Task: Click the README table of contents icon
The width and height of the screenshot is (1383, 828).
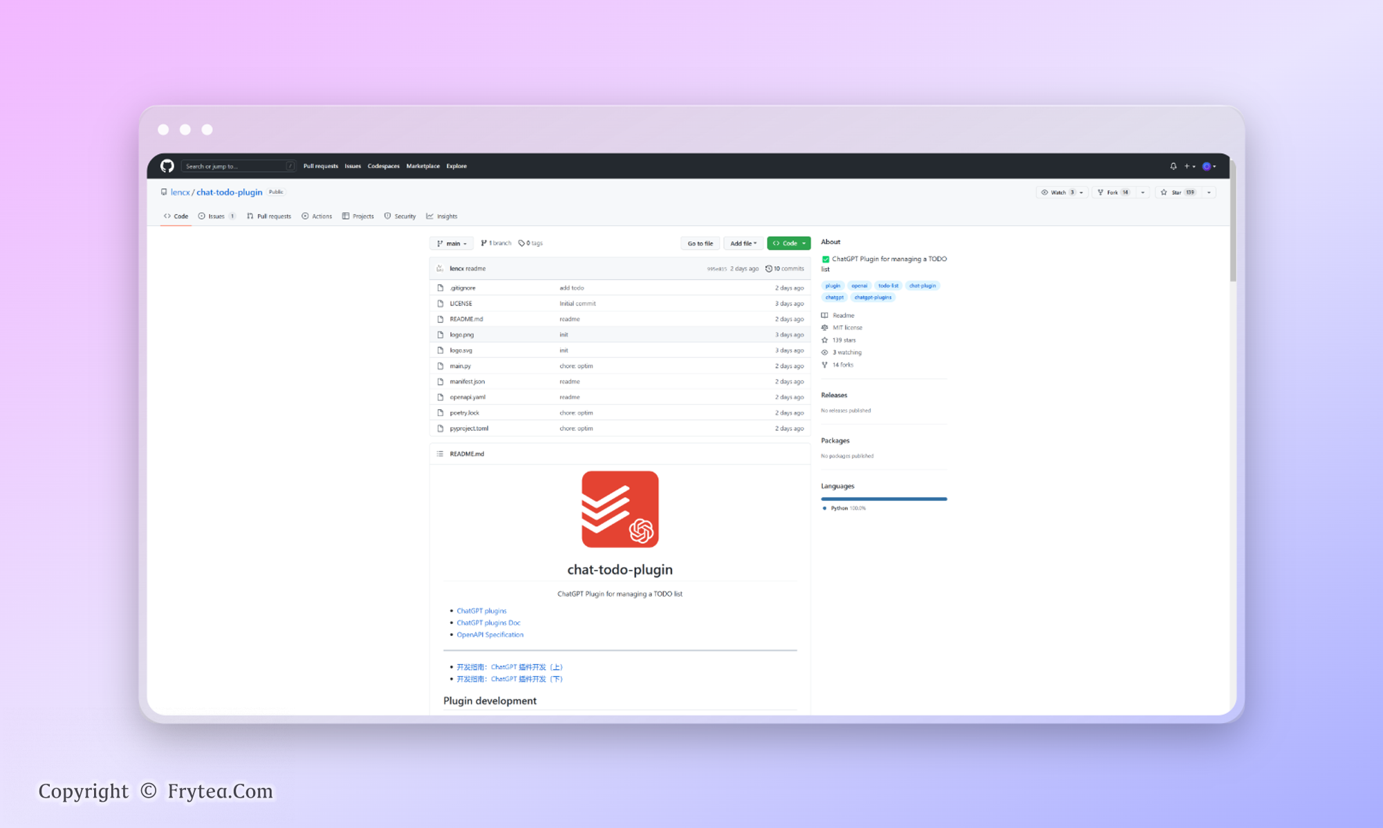Action: 440,453
